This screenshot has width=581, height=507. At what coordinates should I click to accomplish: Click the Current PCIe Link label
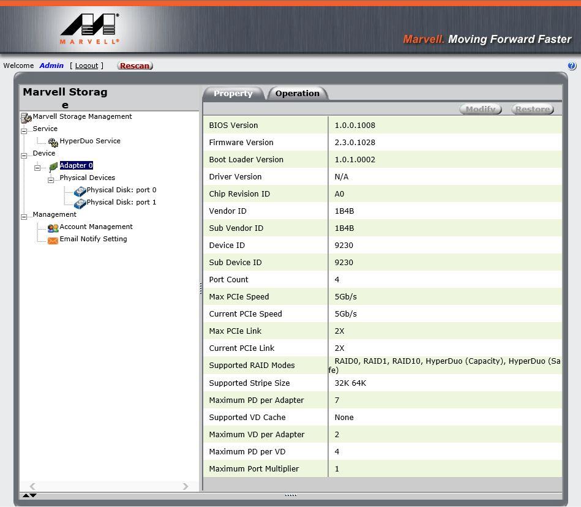pyautogui.click(x=242, y=348)
